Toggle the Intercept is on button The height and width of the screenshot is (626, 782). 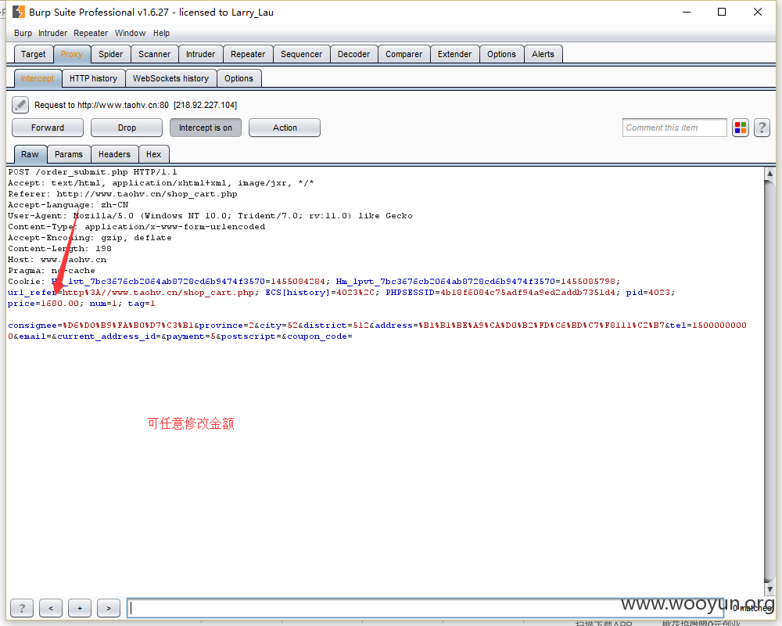pos(206,128)
